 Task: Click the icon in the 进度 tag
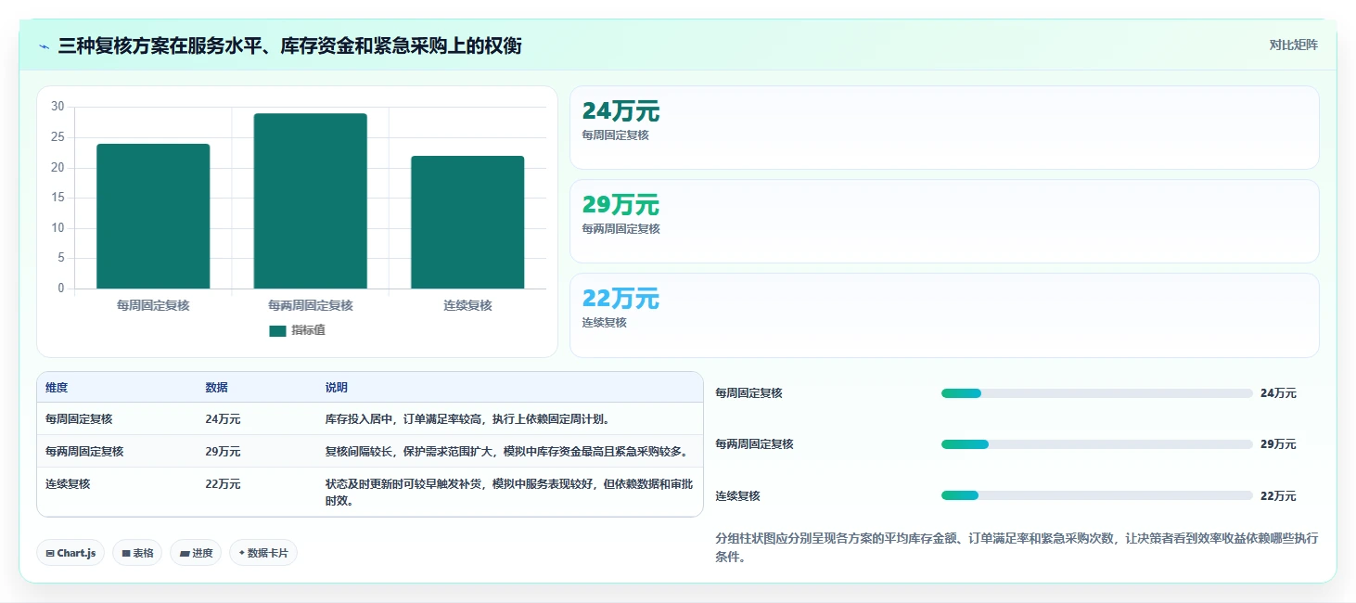[x=185, y=554]
